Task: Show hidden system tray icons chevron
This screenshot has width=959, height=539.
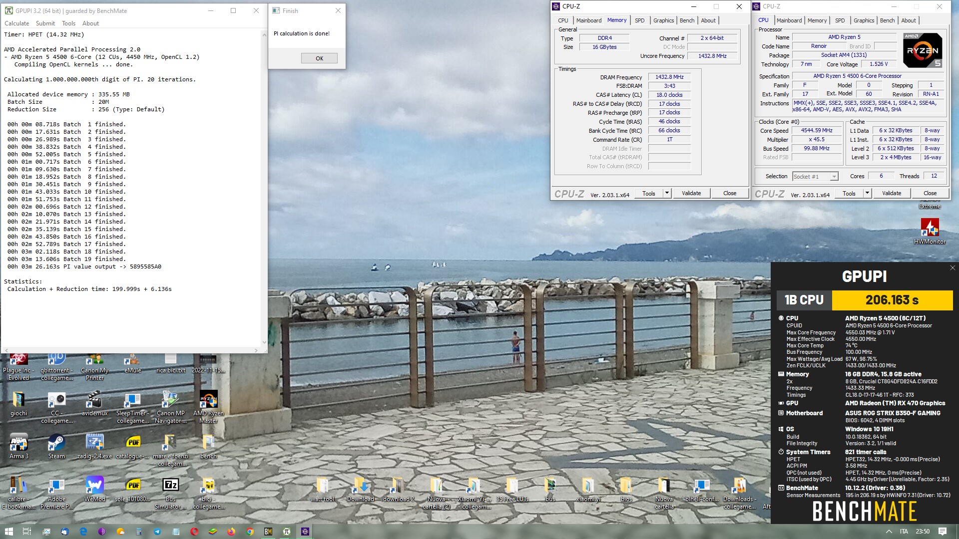Action: pyautogui.click(x=889, y=532)
